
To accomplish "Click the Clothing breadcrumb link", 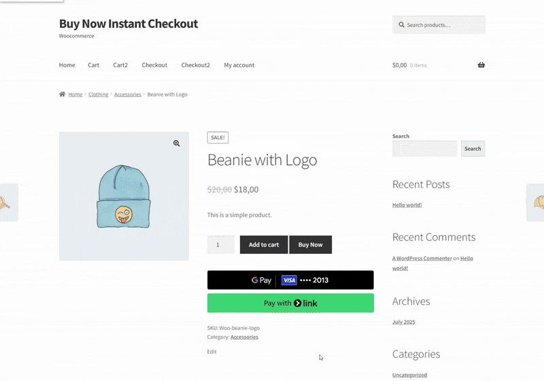I will [x=99, y=94].
